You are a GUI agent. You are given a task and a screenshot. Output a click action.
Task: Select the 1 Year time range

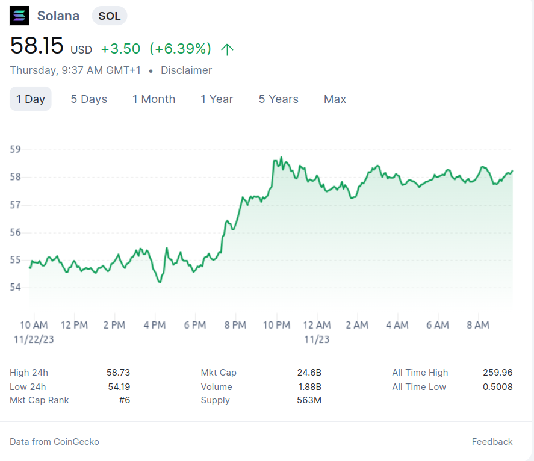(x=217, y=99)
